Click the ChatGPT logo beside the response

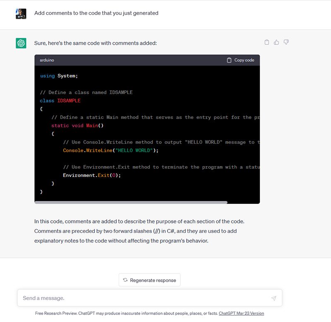coord(21,43)
